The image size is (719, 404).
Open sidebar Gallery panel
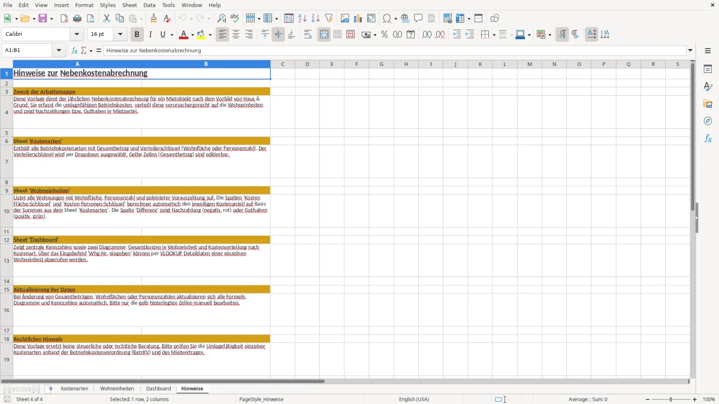tap(708, 104)
